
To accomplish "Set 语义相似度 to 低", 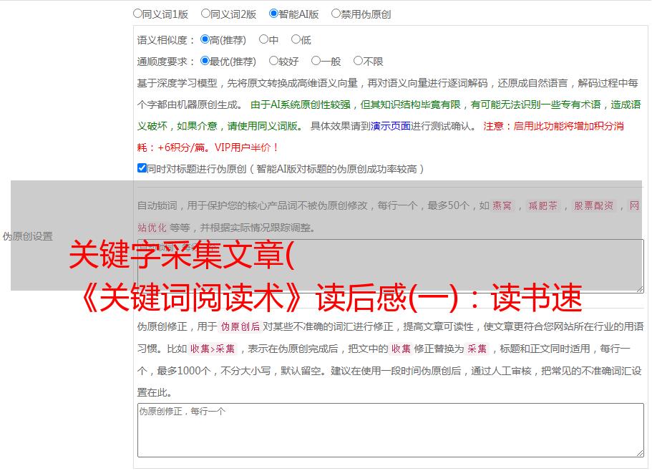I will coord(296,39).
